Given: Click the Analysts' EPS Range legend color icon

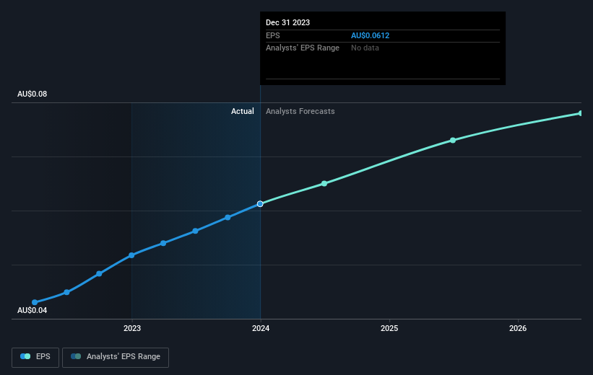Looking at the screenshot, I should coord(76,356).
